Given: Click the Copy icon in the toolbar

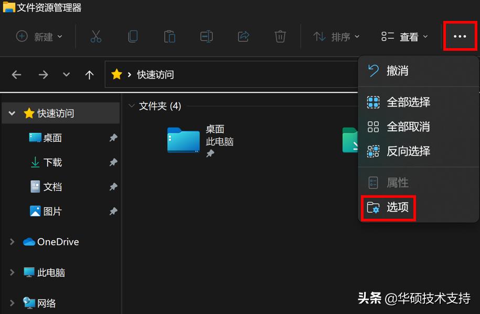Looking at the screenshot, I should (133, 36).
